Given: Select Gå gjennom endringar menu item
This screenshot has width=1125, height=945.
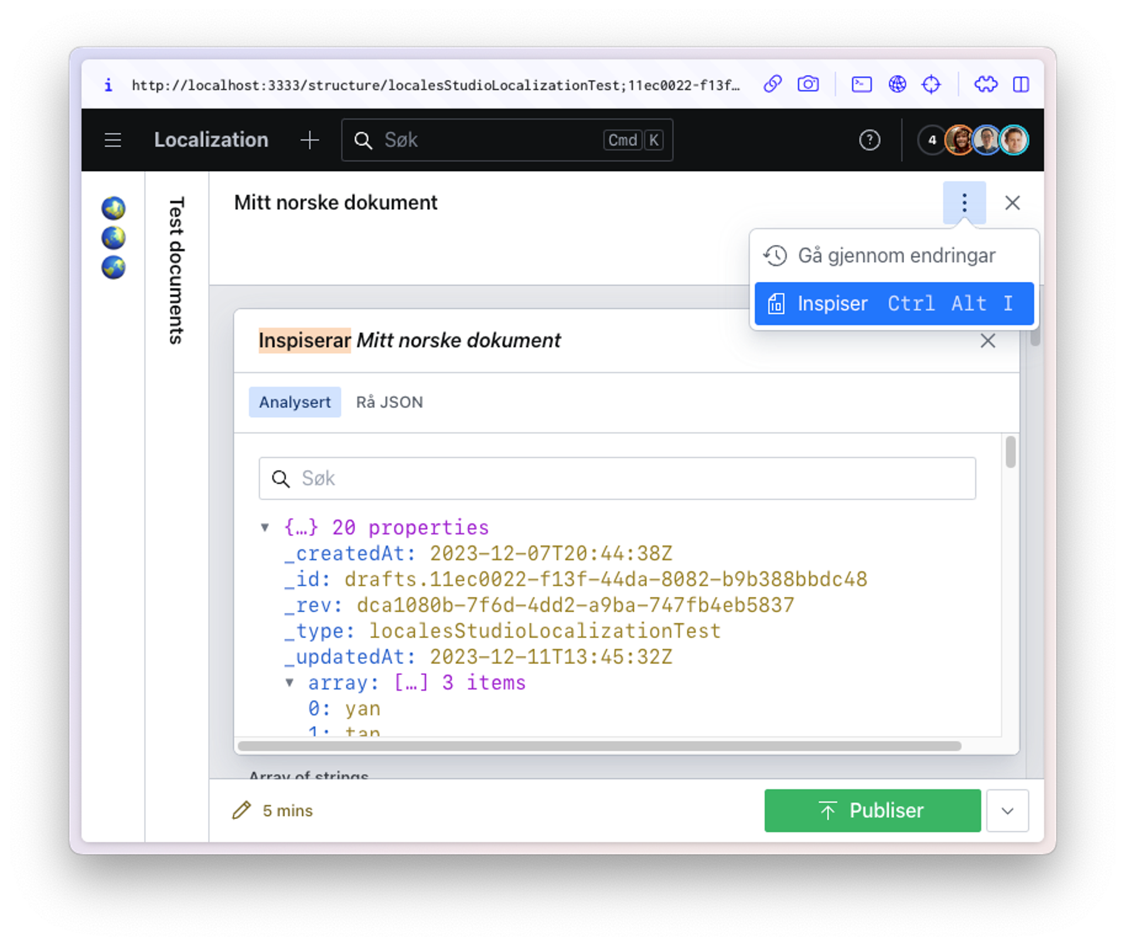Looking at the screenshot, I should pos(894,255).
